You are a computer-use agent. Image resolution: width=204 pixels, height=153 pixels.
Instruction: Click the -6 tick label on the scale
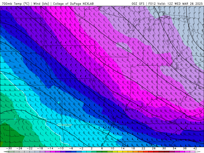pos(71,148)
